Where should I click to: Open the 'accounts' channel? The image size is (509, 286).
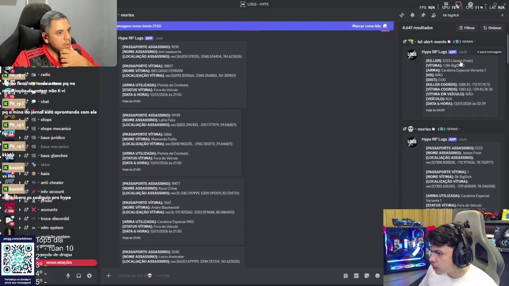[x=49, y=210]
